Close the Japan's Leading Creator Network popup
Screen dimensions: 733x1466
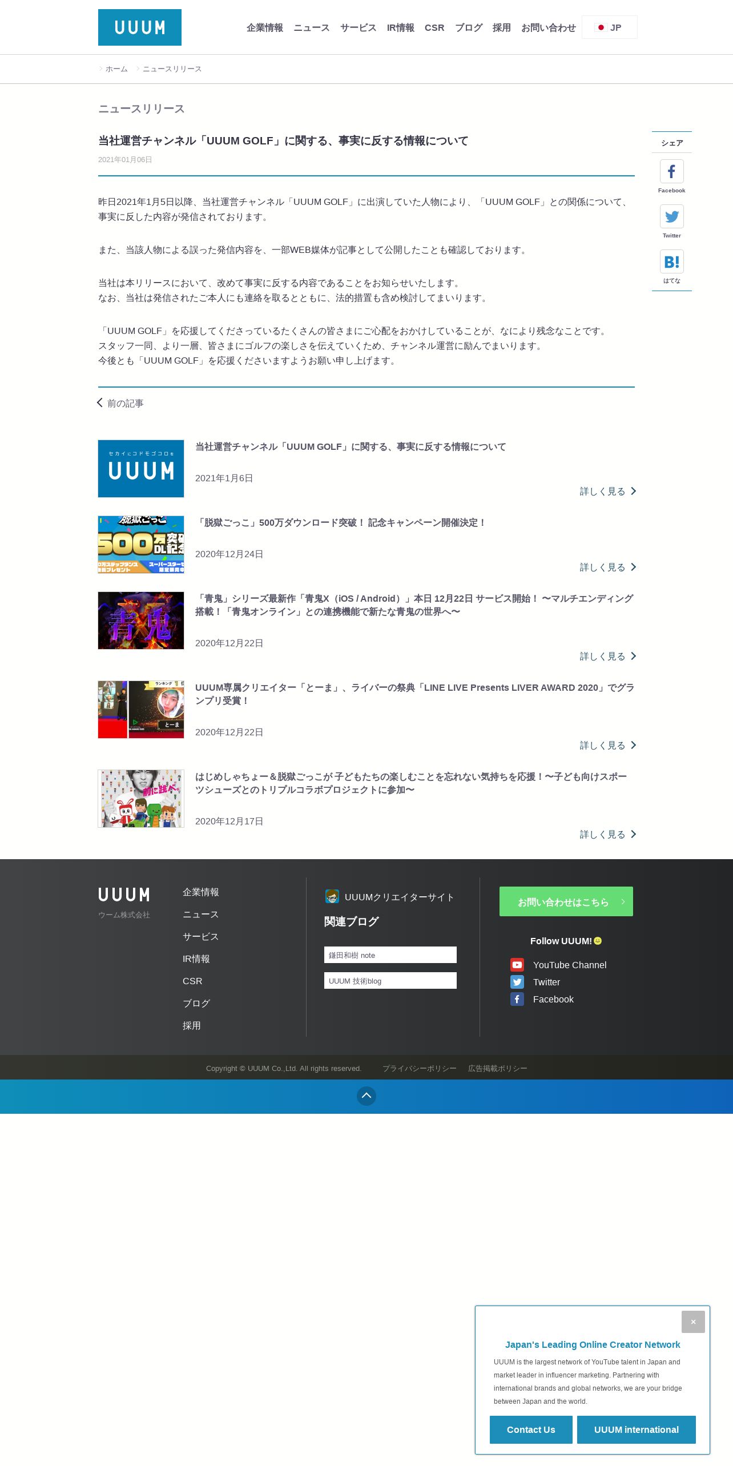pyautogui.click(x=693, y=1322)
